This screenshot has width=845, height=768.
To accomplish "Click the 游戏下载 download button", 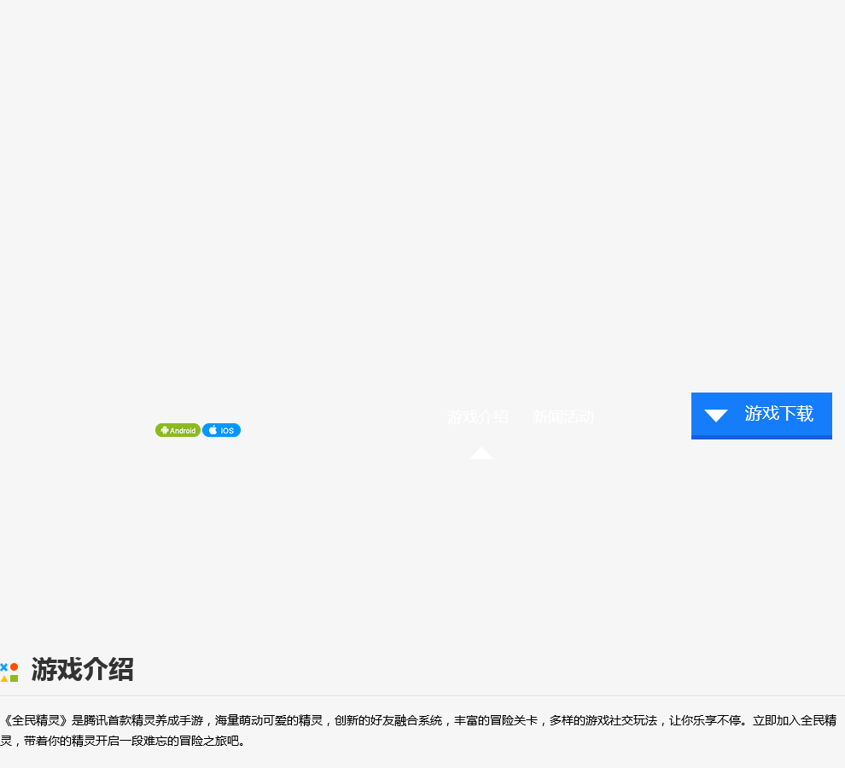I will pos(761,416).
